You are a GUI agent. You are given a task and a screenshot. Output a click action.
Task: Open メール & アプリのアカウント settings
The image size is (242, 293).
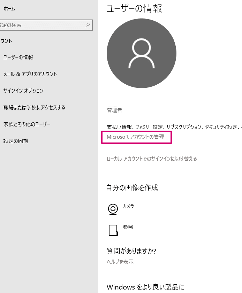(x=30, y=74)
